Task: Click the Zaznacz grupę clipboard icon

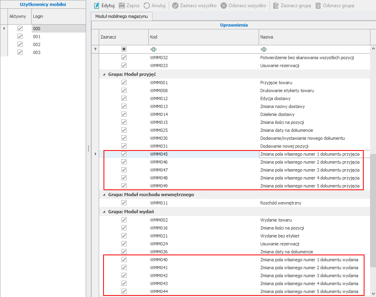Action: tap(276, 6)
